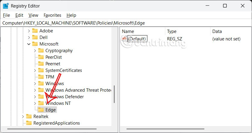The image size is (252, 133).
Task: Expand the Dell key chevron
Action: click(x=29, y=37)
